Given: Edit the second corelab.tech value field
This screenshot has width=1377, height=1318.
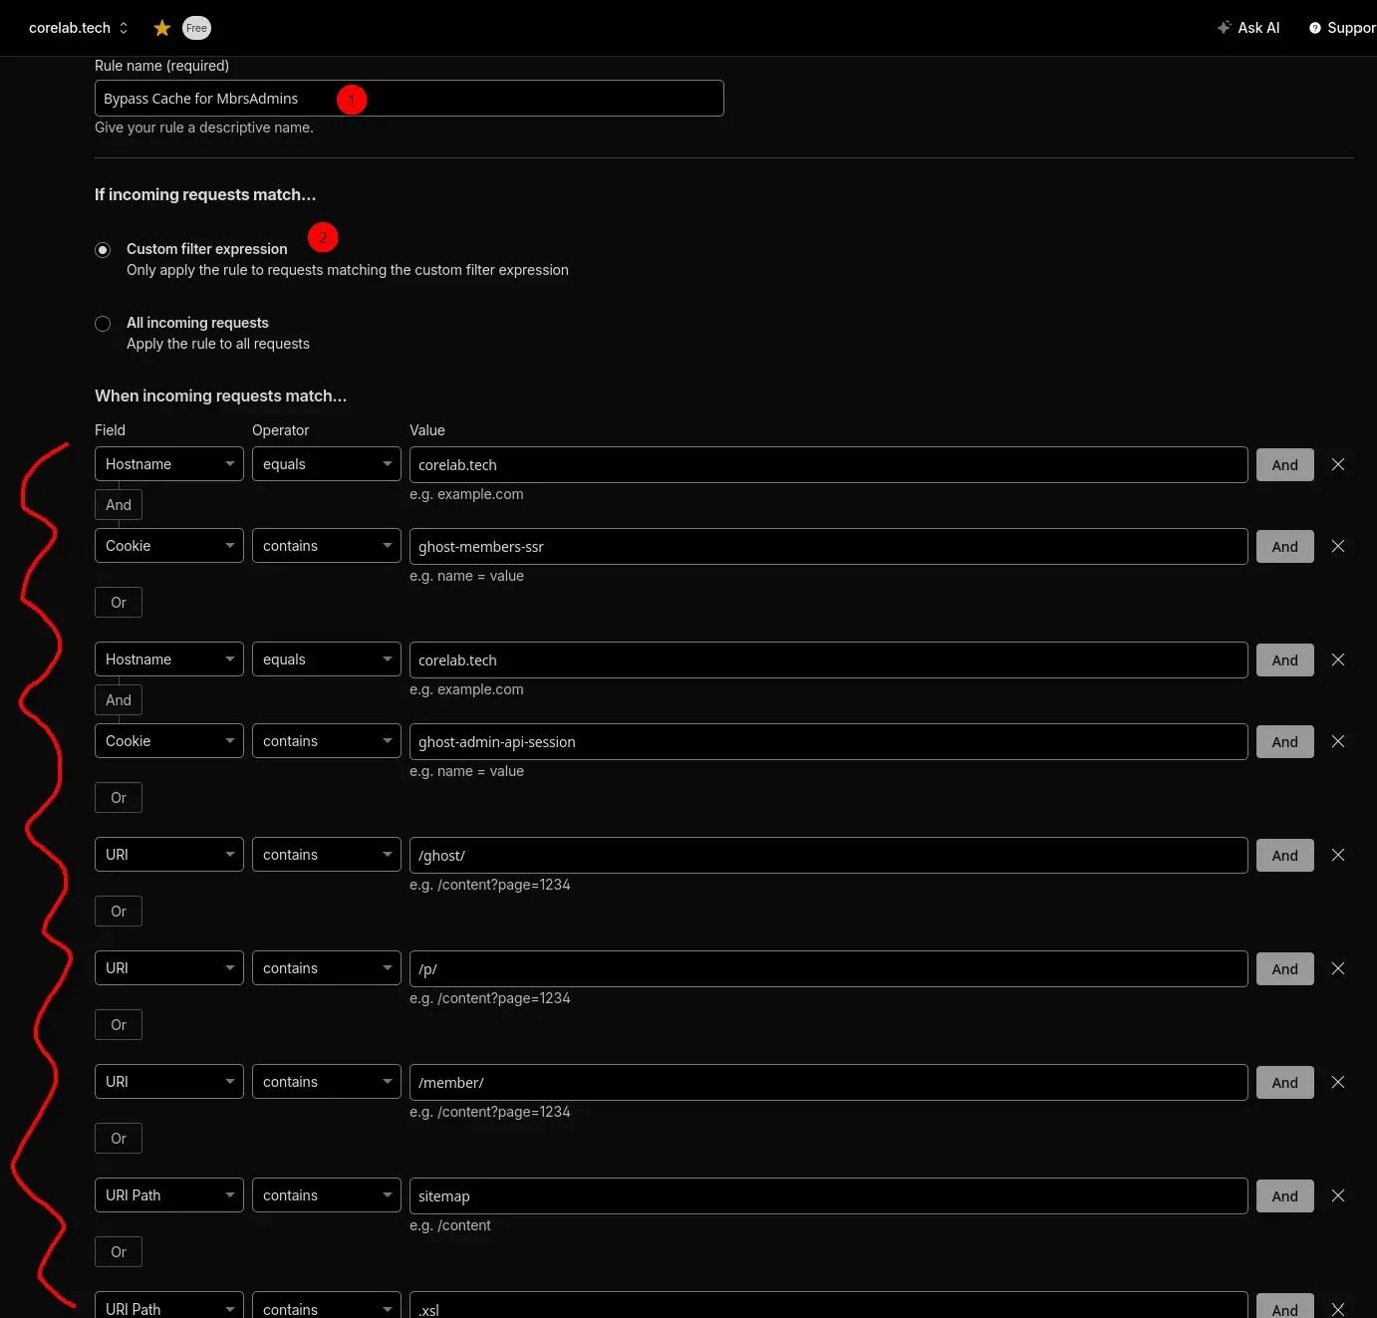Looking at the screenshot, I should click(x=828, y=660).
